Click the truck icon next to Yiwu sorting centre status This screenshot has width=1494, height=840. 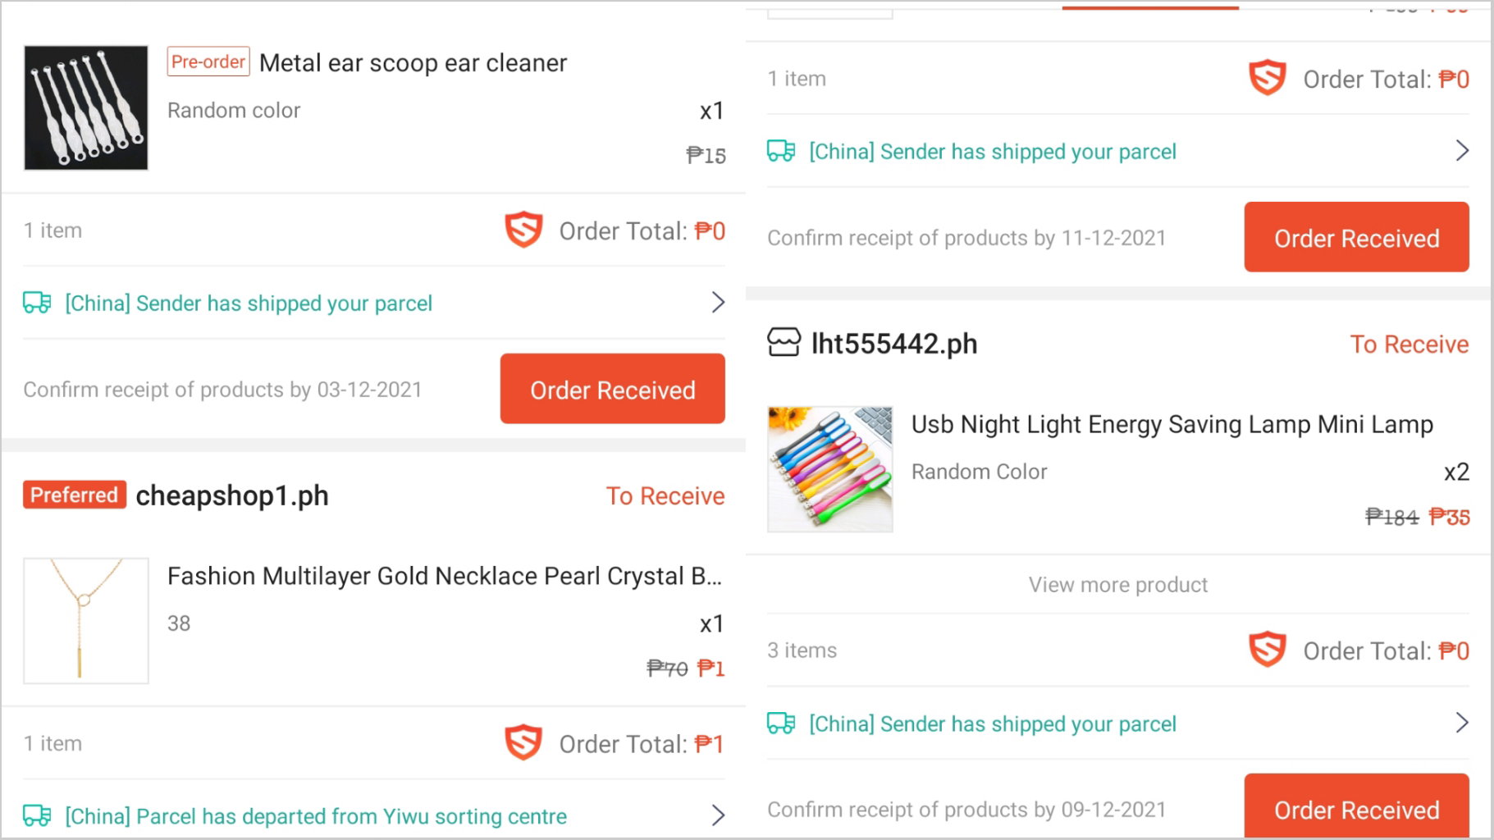[x=37, y=815]
